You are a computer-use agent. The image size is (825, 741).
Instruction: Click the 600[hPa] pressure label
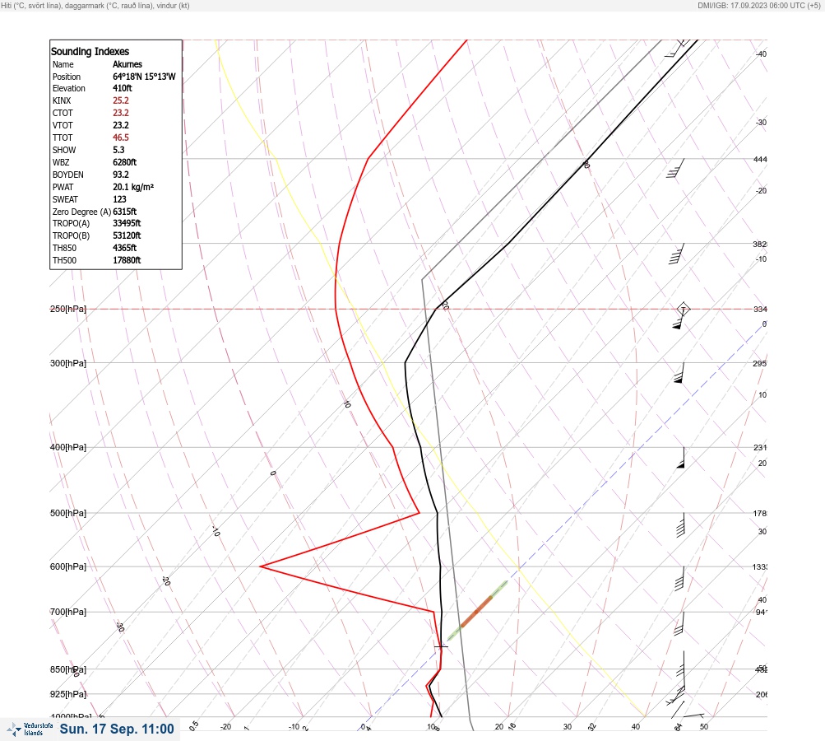pos(68,566)
